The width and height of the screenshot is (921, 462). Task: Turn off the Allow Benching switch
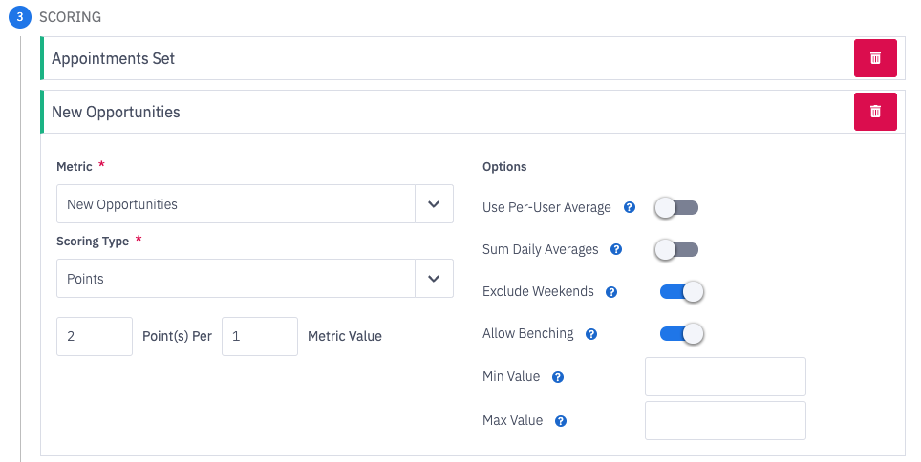click(681, 334)
